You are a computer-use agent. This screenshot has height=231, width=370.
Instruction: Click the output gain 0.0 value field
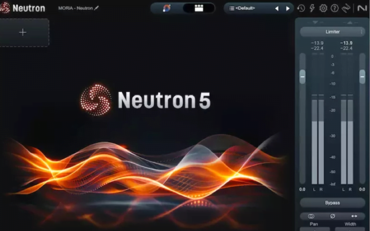pos(362,189)
